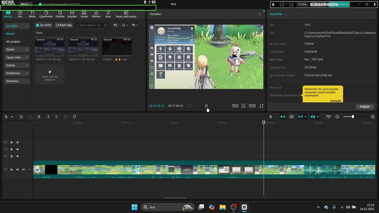Screen dimensions: 379x213
Task: Select Dreamina in sidebar
Action: click(x=17, y=81)
